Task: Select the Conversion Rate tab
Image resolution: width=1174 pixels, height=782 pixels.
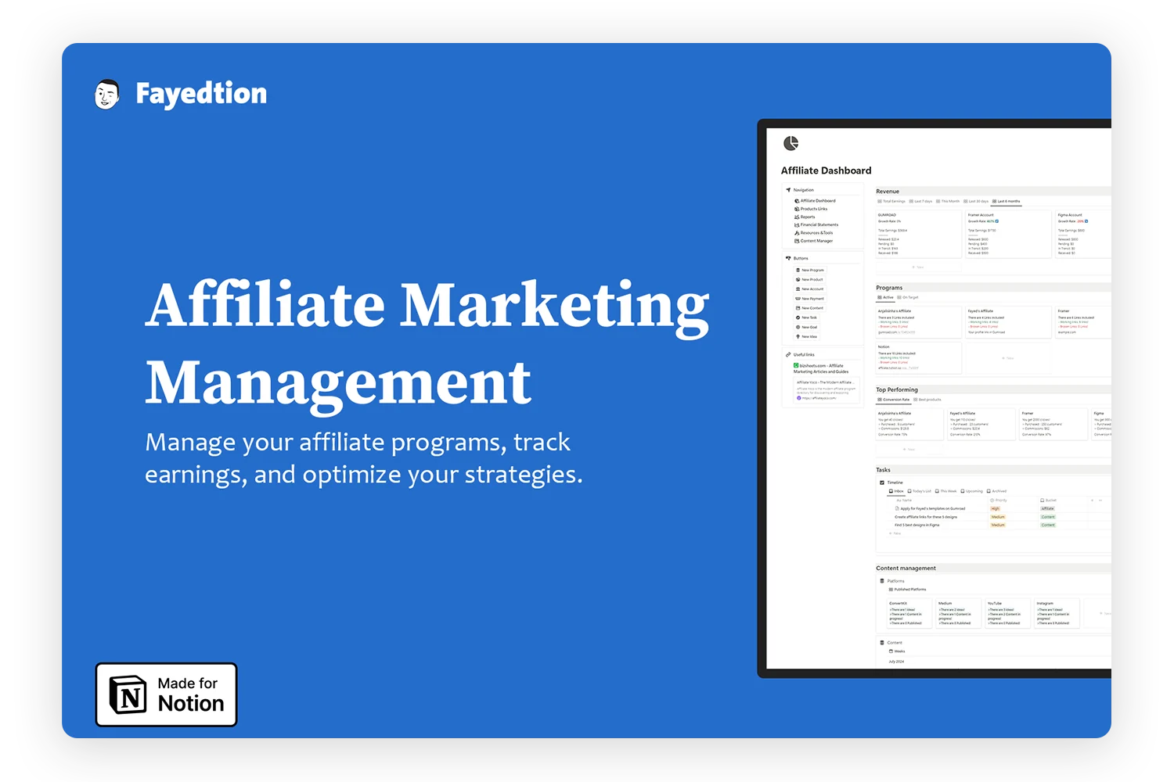Action: click(894, 400)
